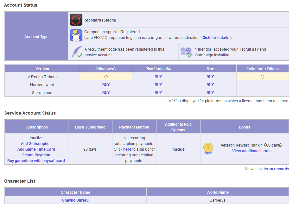Screen dimensions: 293x207
Task: Open View additional items link
Action: point(251,151)
